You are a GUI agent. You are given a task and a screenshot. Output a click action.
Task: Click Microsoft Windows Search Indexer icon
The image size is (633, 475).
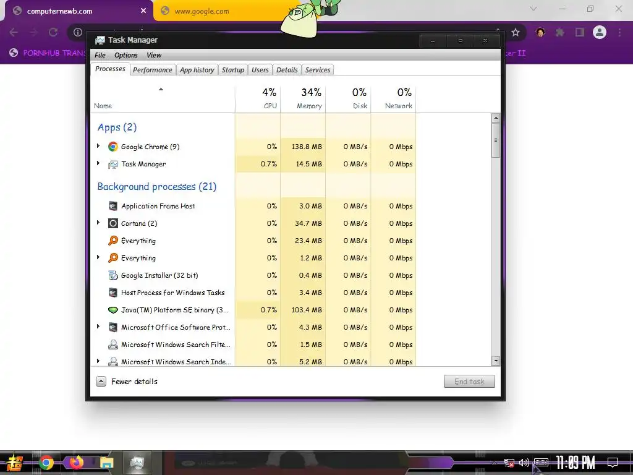pos(113,361)
